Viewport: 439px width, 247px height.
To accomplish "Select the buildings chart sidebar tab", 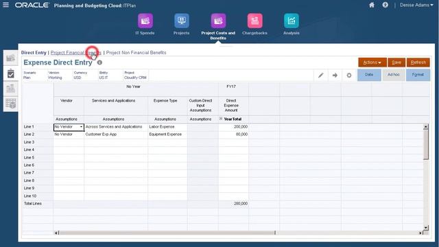I will [11, 89].
